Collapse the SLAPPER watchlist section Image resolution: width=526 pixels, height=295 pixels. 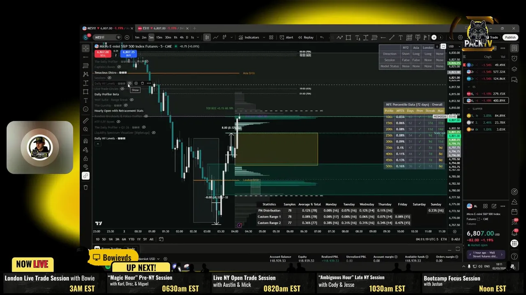coord(468,109)
